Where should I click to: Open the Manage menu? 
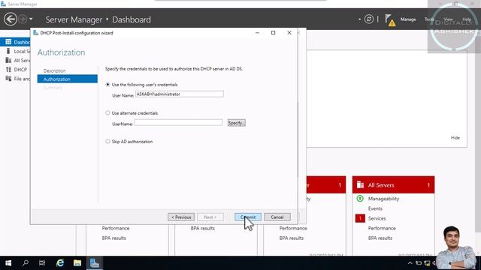408,19
